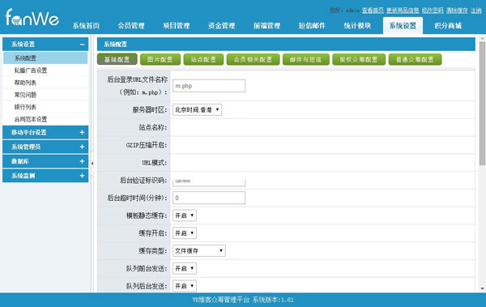
Task: Switch to the 股权众筹配置 tab
Action: coord(359,59)
